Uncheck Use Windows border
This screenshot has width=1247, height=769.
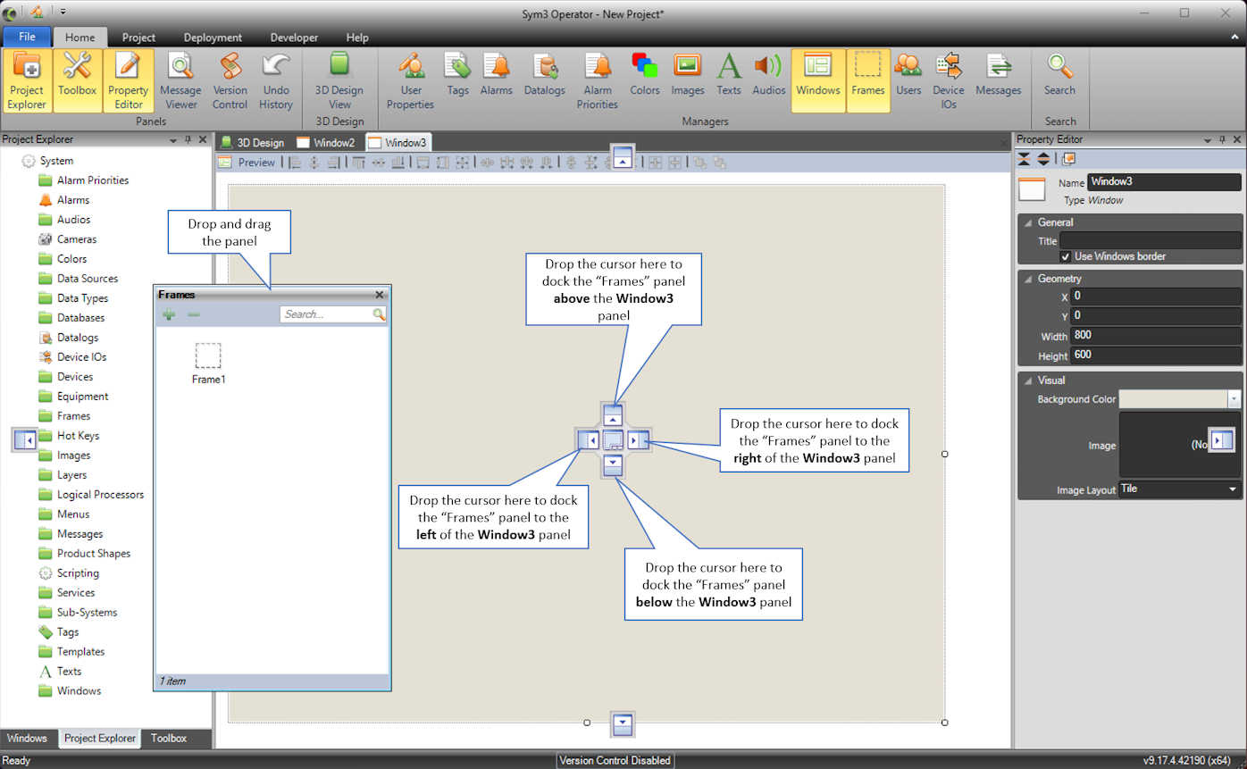click(x=1065, y=256)
